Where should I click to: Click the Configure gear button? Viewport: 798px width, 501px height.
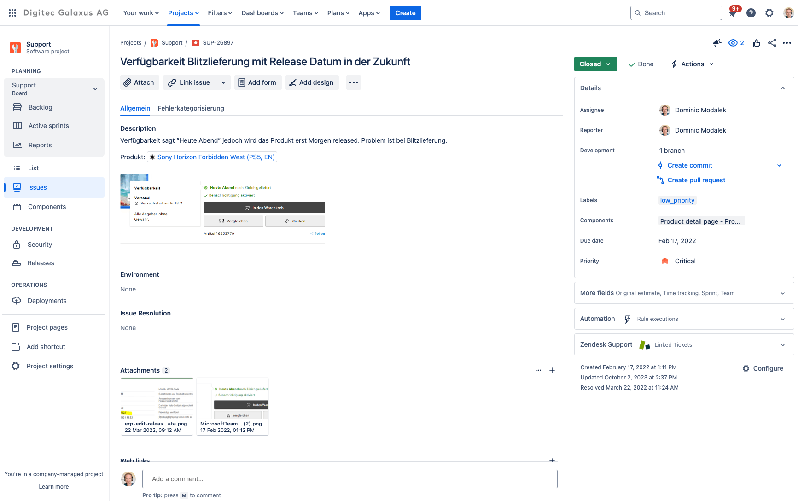click(763, 368)
